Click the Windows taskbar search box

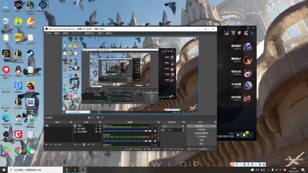click(x=35, y=170)
